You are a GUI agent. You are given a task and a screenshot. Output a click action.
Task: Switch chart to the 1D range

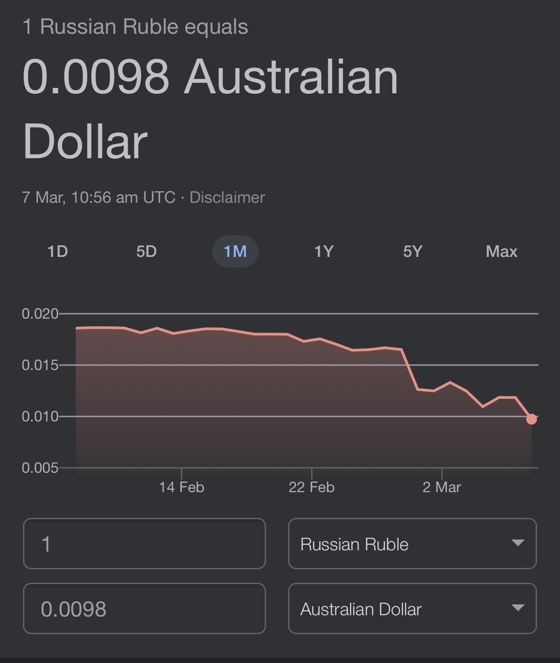58,251
